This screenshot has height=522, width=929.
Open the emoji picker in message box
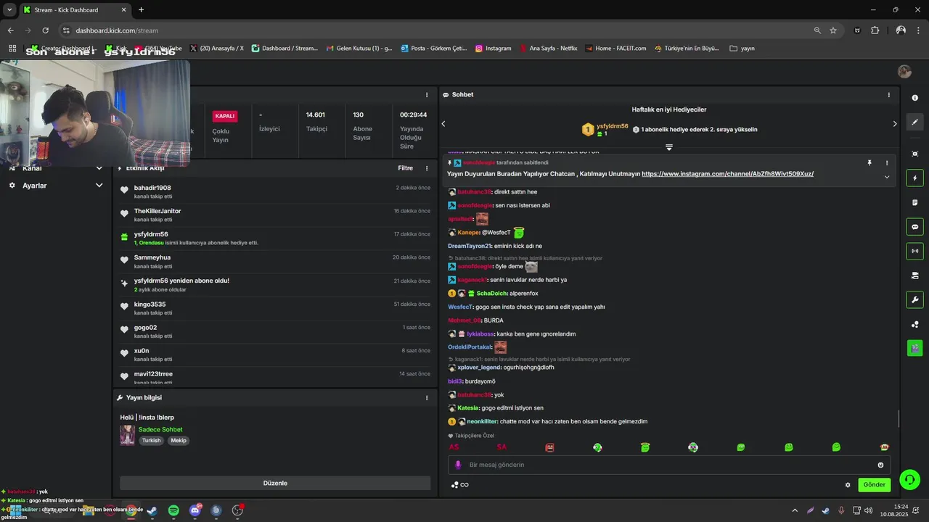[880, 465]
